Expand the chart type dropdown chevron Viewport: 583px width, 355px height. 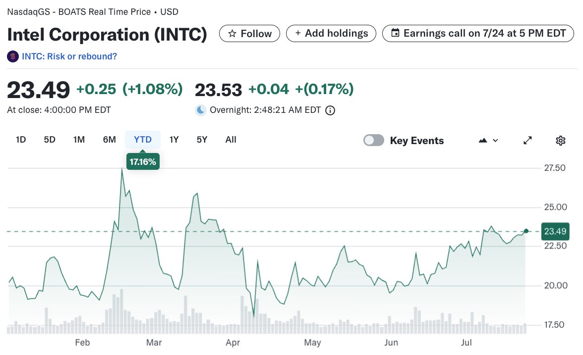pos(495,141)
